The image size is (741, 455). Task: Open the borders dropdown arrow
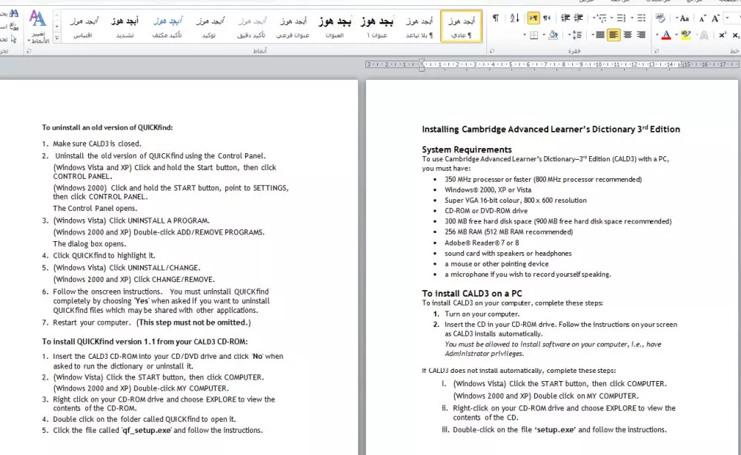click(525, 35)
